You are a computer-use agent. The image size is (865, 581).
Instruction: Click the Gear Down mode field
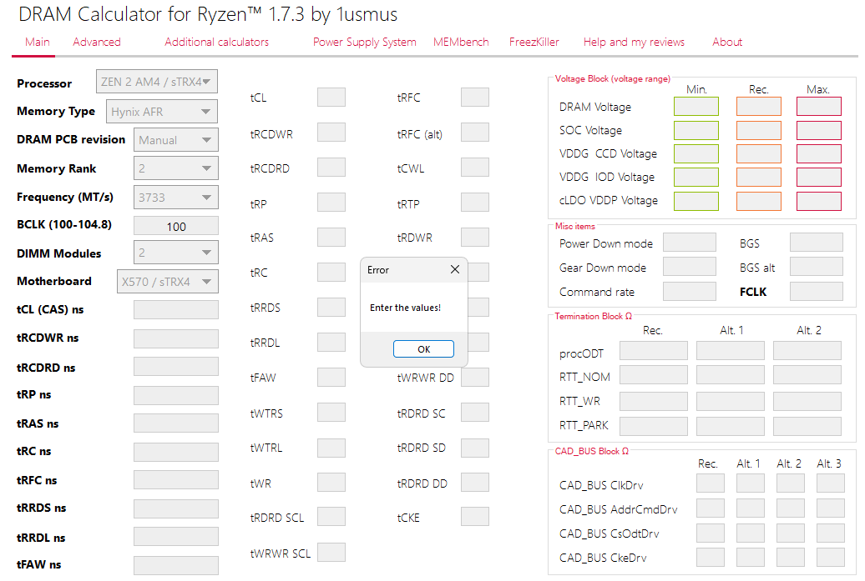pos(690,267)
